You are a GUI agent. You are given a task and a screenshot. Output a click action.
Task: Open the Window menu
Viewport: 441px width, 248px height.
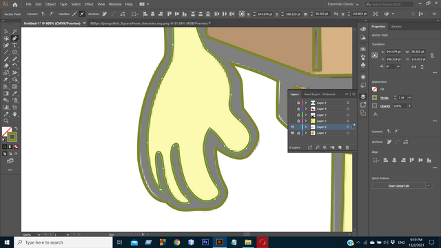(115, 4)
